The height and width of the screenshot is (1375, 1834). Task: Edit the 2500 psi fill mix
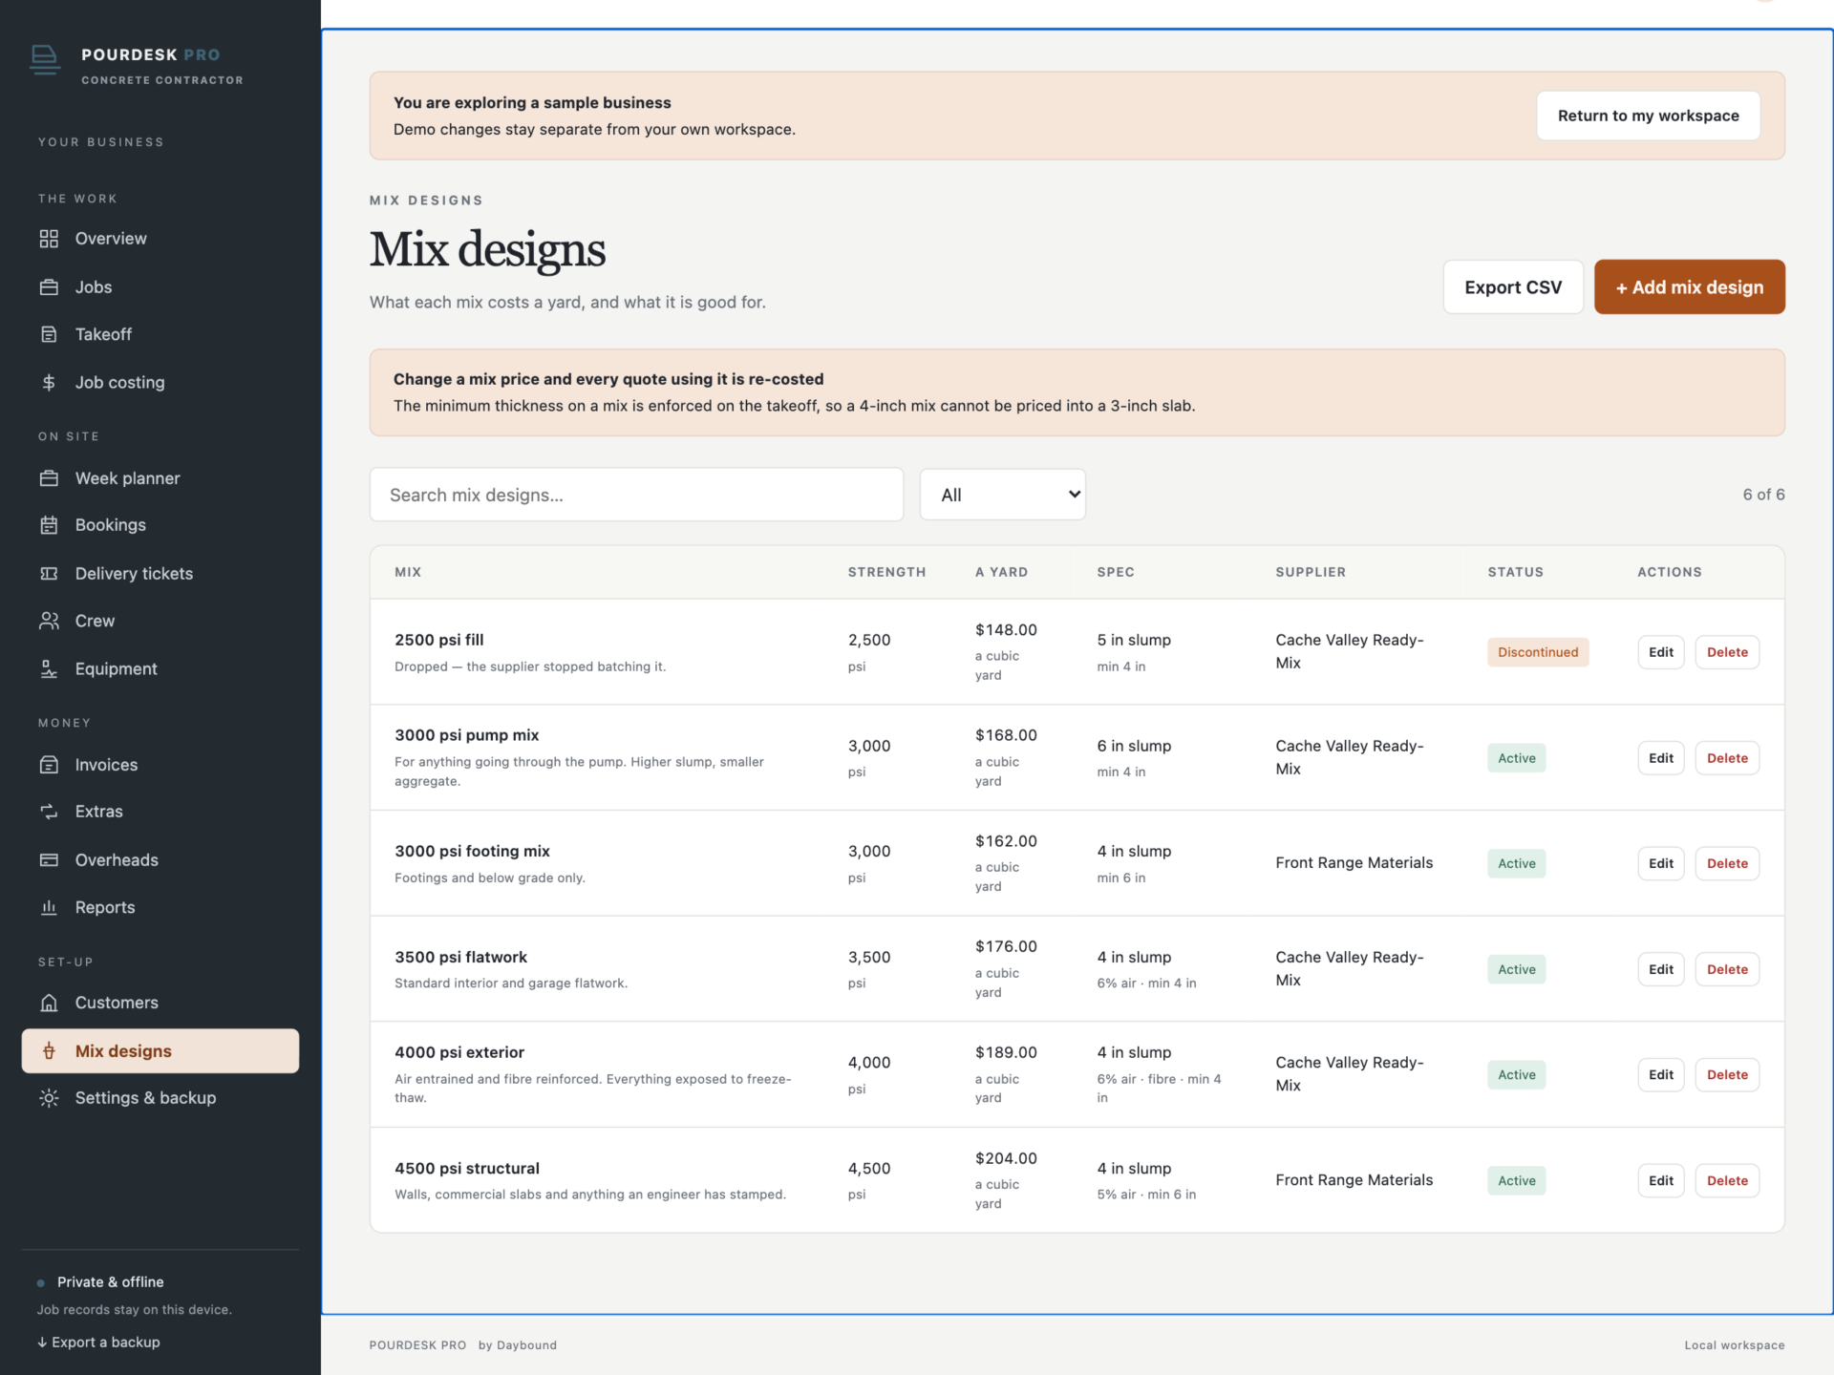pyautogui.click(x=1660, y=652)
